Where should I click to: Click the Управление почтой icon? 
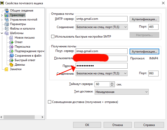(6, 20)
